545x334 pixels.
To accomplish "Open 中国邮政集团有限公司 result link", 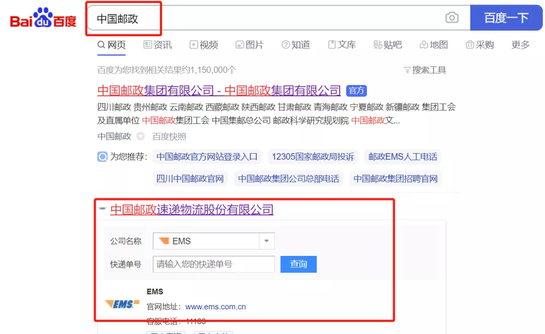I will pos(219,91).
